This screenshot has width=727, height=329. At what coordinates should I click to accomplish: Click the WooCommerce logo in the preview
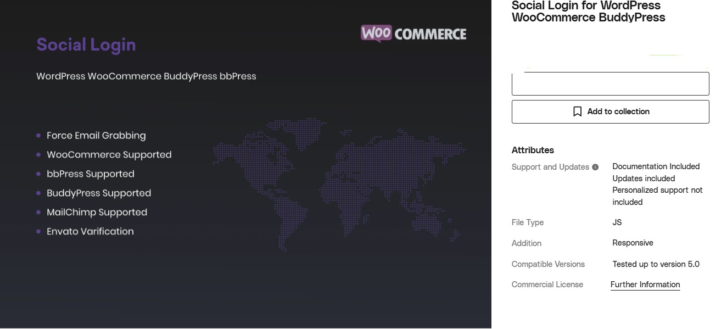pyautogui.click(x=413, y=34)
